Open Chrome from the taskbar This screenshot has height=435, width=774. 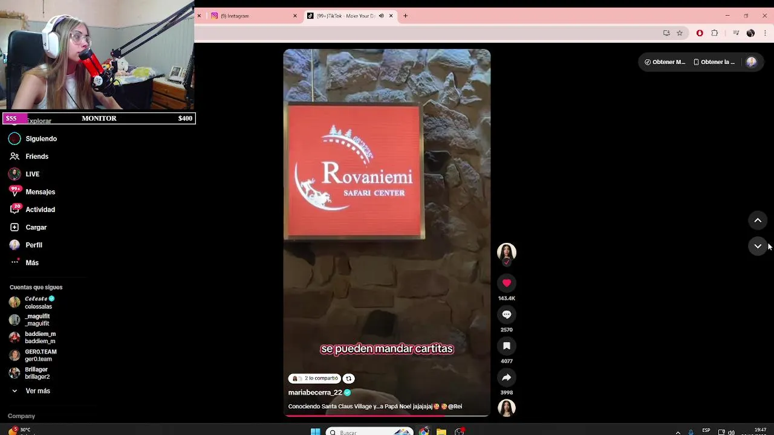click(x=424, y=431)
